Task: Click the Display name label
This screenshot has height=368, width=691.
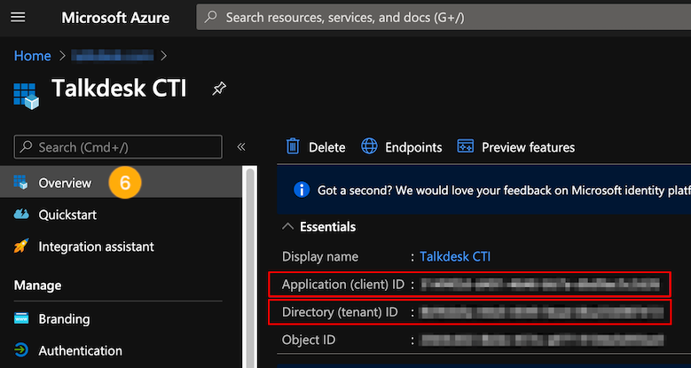Action: (x=320, y=256)
